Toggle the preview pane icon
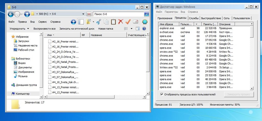This screenshot has height=121, width=262. 137,29
